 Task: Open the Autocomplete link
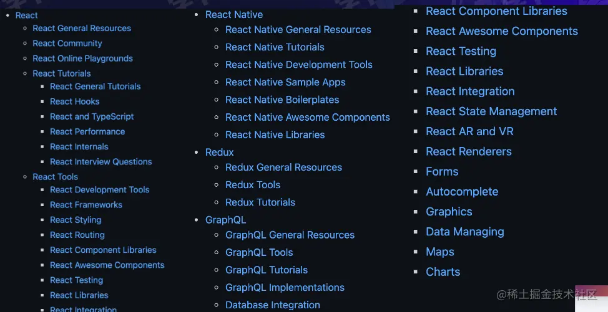(462, 192)
